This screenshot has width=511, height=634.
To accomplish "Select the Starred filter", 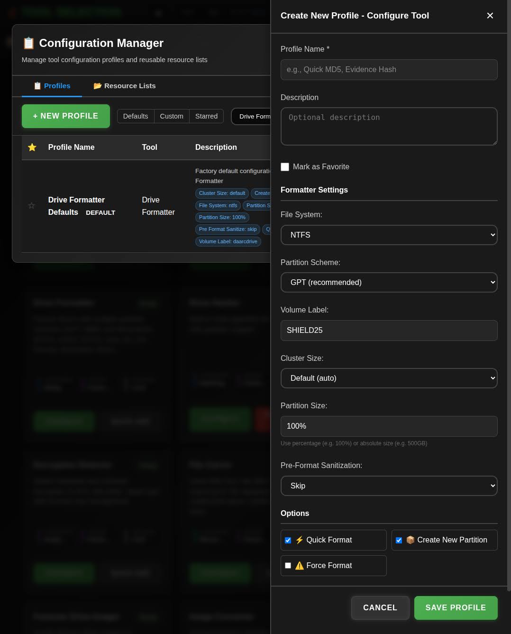I will (x=206, y=116).
